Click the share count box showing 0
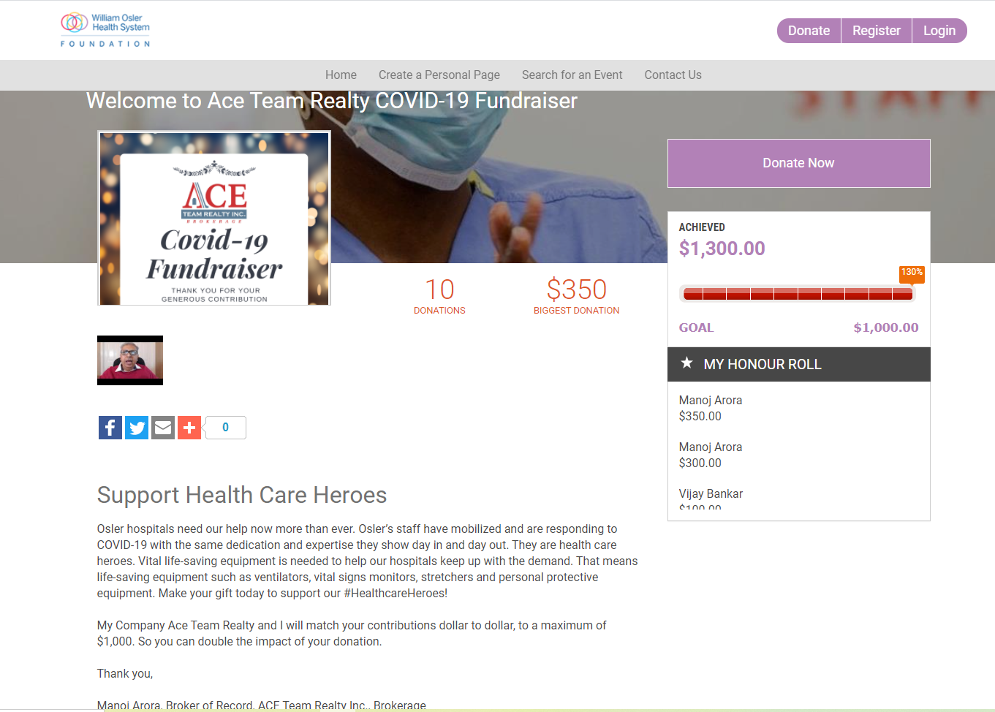The height and width of the screenshot is (712, 995). [225, 428]
